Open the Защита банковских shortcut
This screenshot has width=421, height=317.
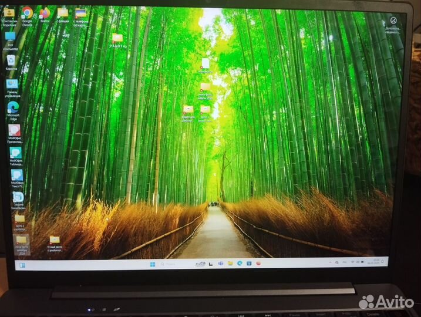click(19, 201)
